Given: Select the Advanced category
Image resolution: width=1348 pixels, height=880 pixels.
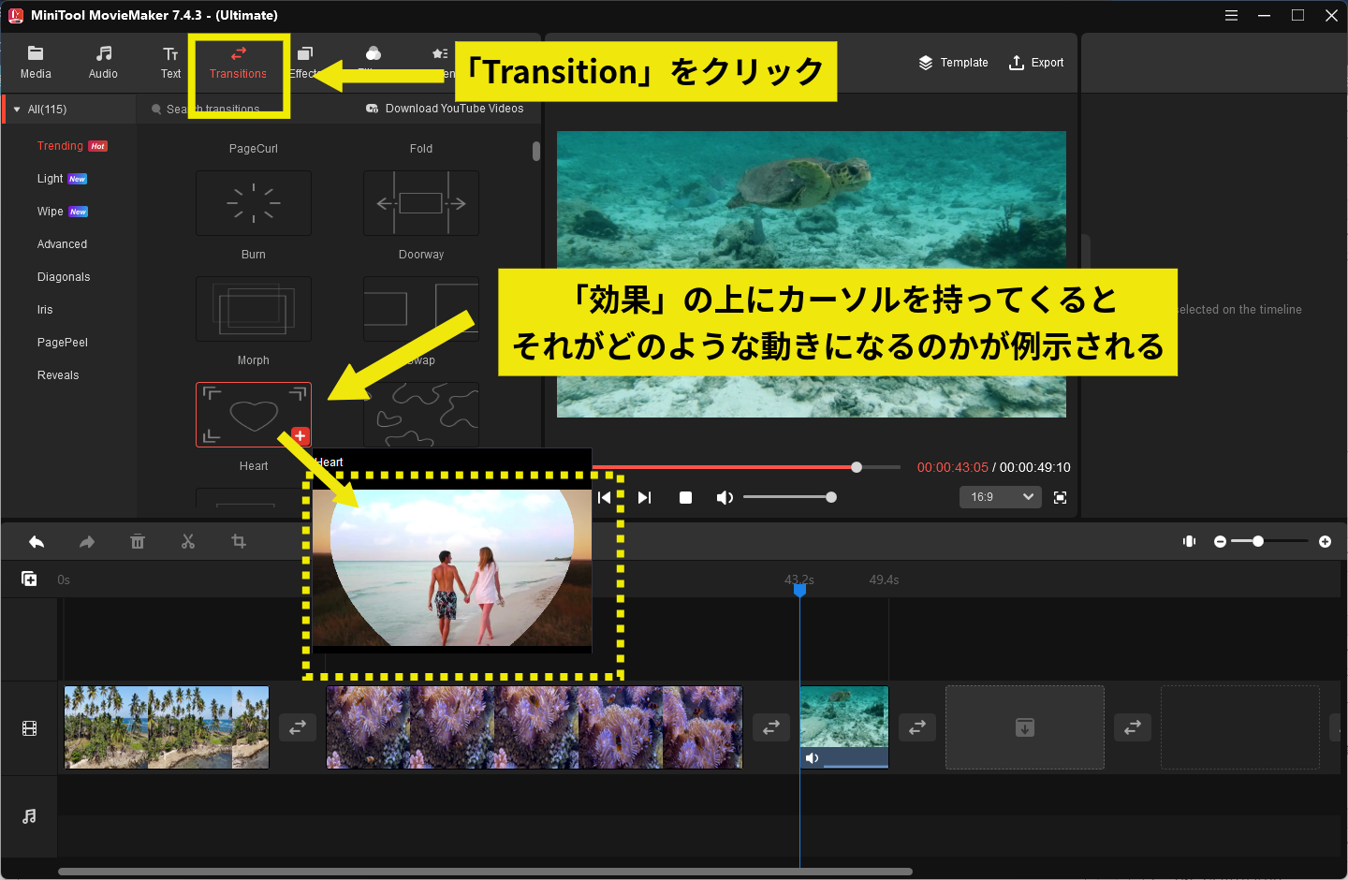Looking at the screenshot, I should point(62,244).
